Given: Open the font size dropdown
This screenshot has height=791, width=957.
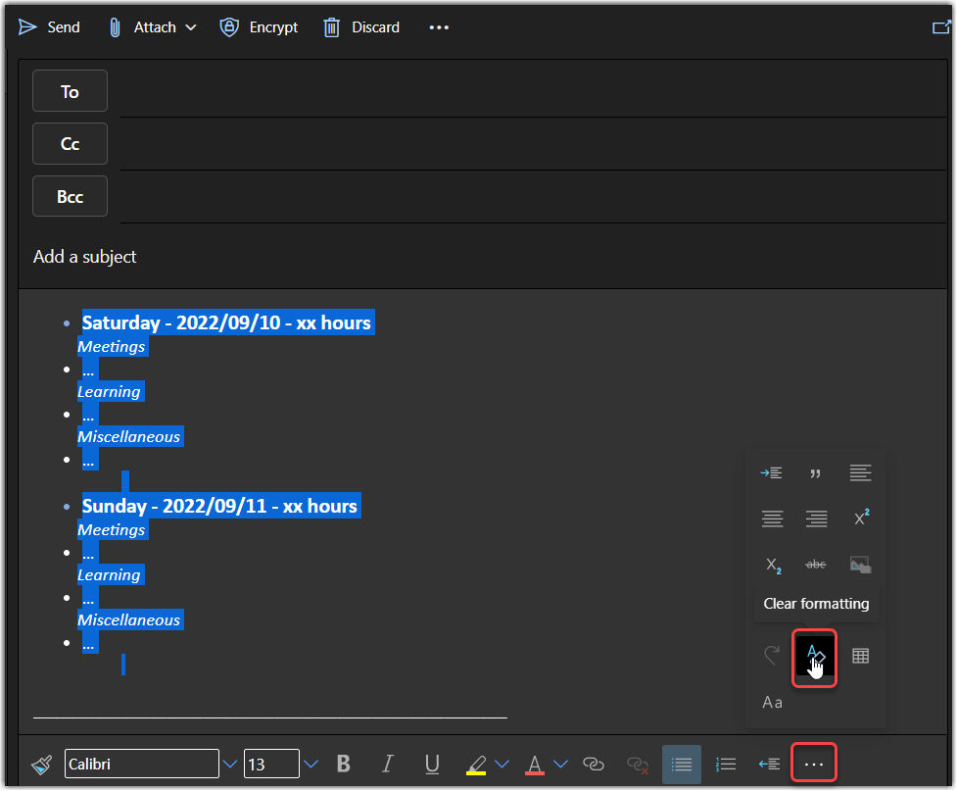Looking at the screenshot, I should [311, 764].
